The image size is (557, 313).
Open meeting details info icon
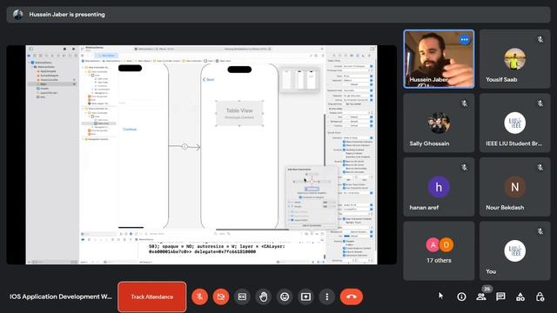coord(461,296)
